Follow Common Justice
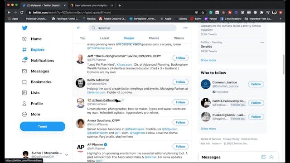Viewport: 290px width, 163px height. pos(256,84)
